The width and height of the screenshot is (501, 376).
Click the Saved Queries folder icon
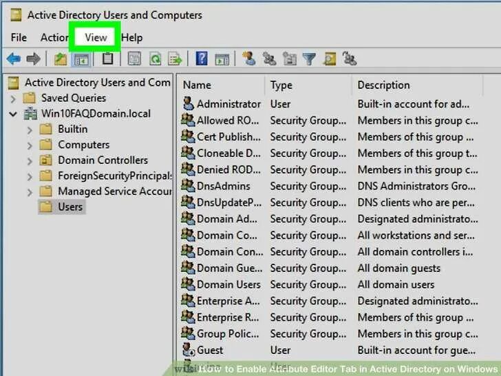click(29, 98)
